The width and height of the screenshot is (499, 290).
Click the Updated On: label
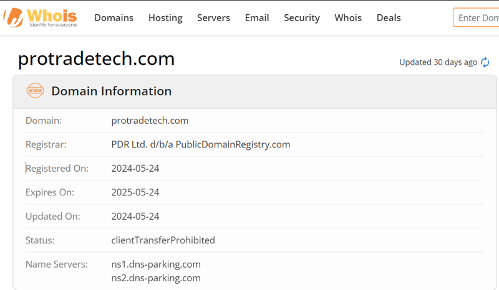point(53,217)
